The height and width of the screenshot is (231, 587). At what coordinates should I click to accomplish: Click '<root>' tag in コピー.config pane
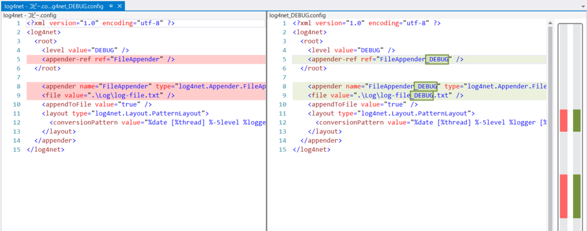tap(46, 41)
